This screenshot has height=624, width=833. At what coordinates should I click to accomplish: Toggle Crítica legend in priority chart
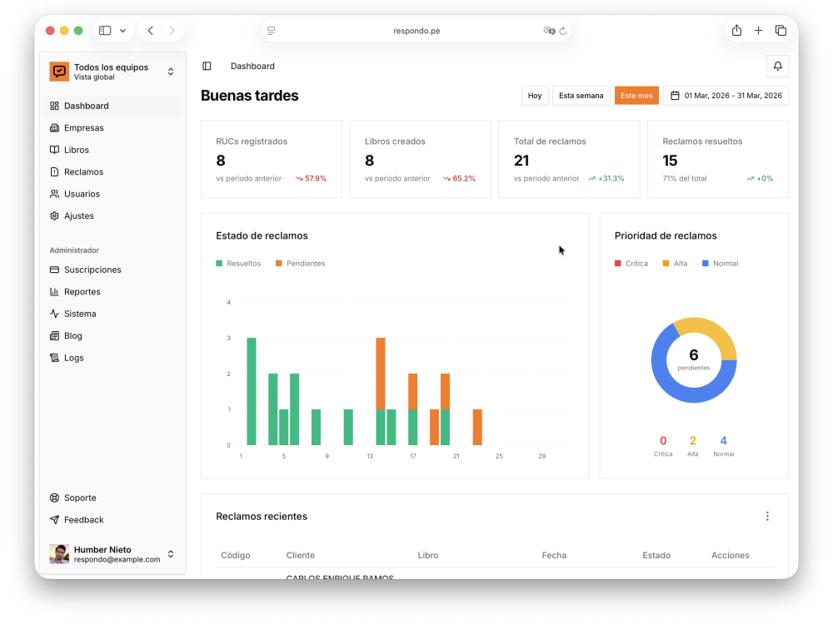(x=631, y=263)
